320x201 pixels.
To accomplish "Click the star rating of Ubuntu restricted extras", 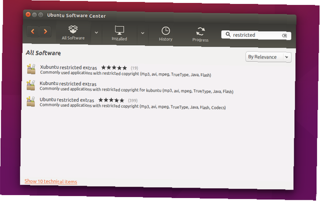I will click(111, 100).
